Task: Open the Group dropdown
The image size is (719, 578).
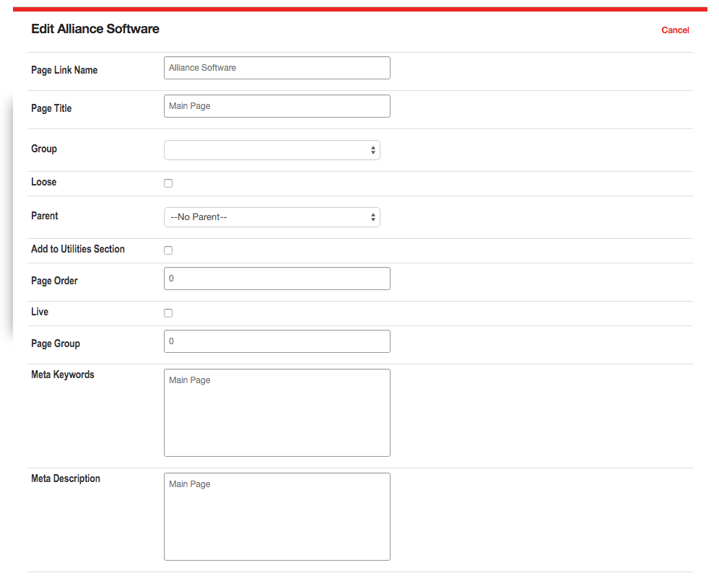Action: (x=272, y=150)
